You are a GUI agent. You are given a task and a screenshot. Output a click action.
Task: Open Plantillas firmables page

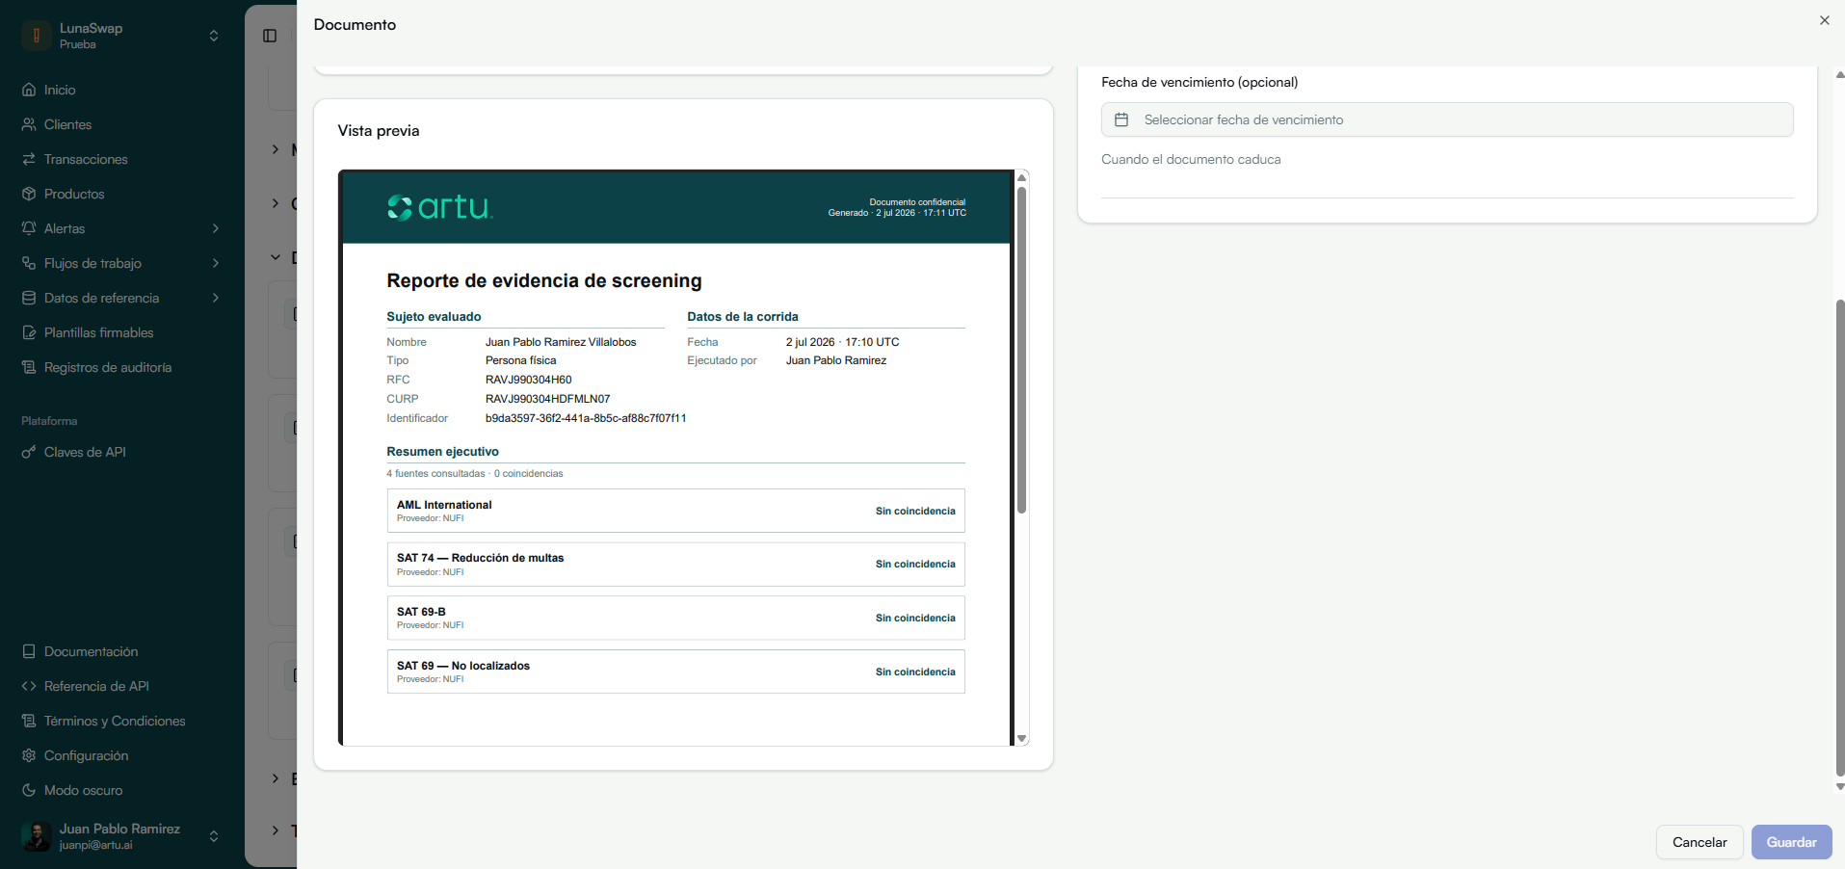point(121,332)
